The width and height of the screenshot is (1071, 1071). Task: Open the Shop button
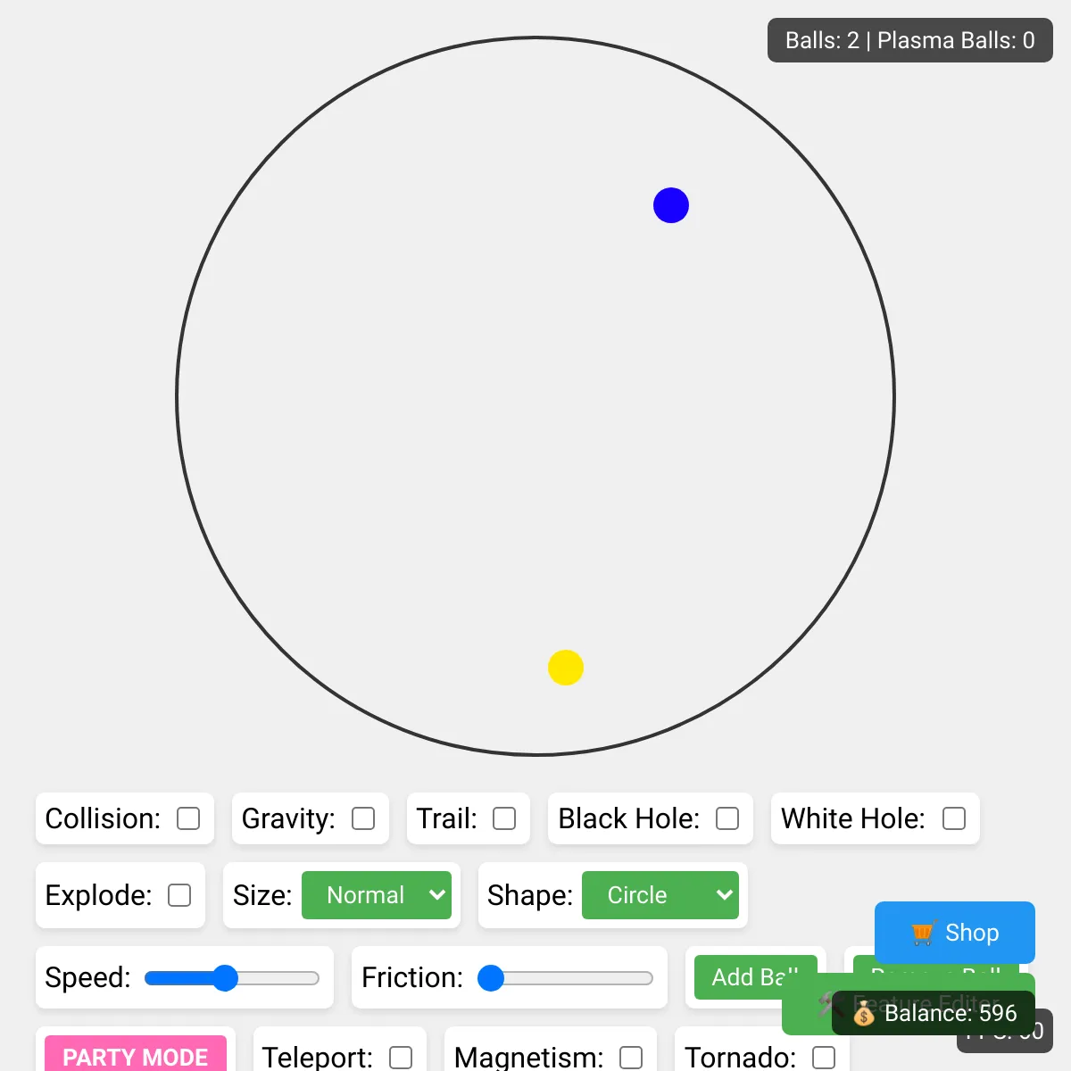tap(955, 933)
